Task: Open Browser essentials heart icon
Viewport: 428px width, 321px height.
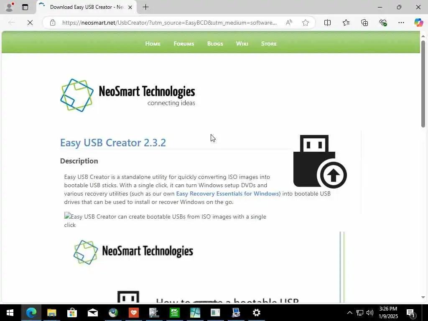Action: (383, 23)
